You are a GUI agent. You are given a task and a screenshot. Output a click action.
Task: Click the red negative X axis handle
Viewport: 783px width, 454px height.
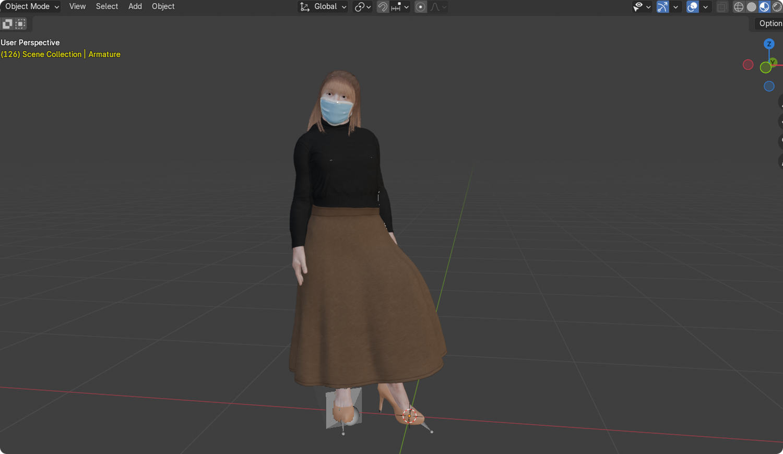click(x=748, y=65)
